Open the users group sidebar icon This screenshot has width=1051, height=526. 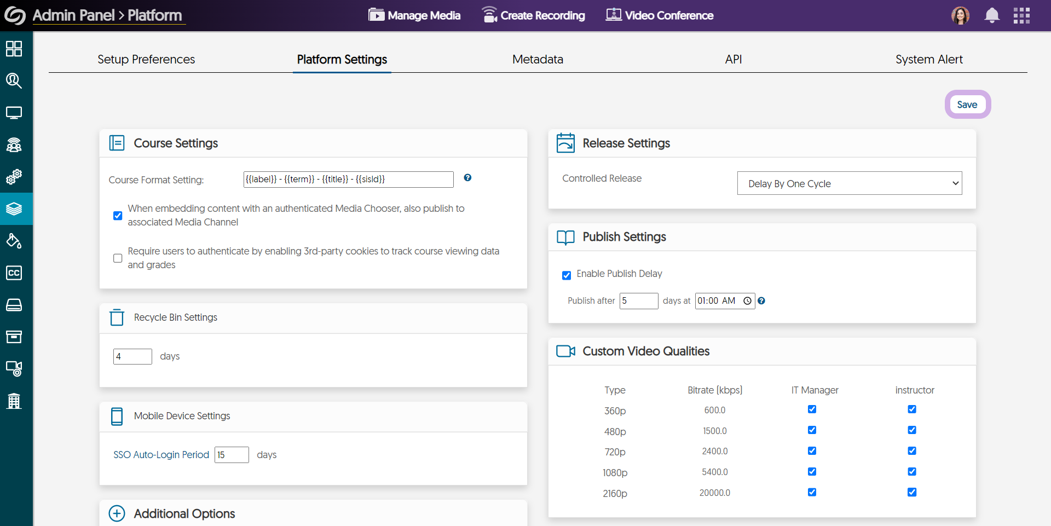click(x=14, y=145)
